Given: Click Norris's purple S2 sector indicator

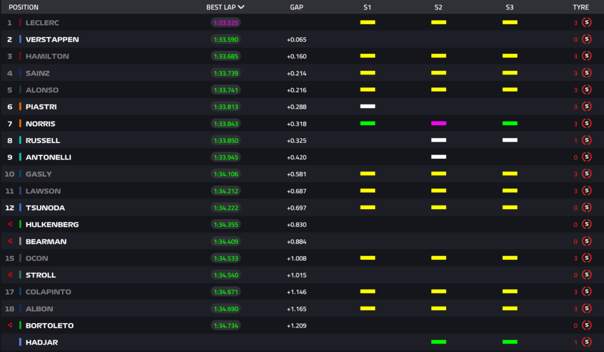Looking at the screenshot, I should [438, 123].
